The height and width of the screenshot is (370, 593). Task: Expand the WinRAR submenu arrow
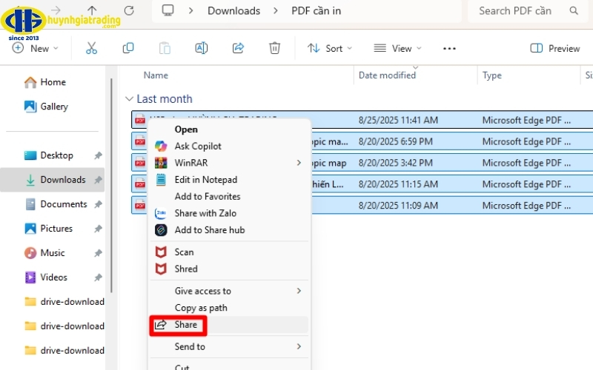pyautogui.click(x=299, y=163)
